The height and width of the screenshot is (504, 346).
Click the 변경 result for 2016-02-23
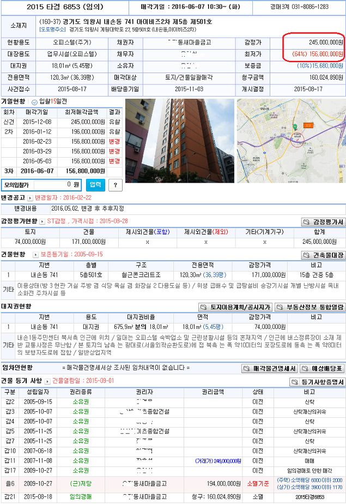click(x=114, y=141)
